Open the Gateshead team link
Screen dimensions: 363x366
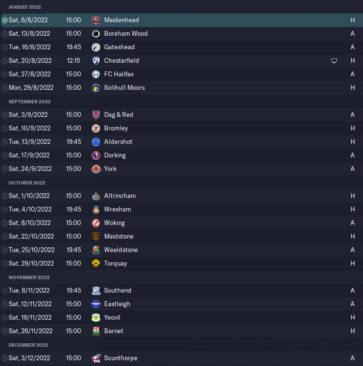pyautogui.click(x=119, y=47)
